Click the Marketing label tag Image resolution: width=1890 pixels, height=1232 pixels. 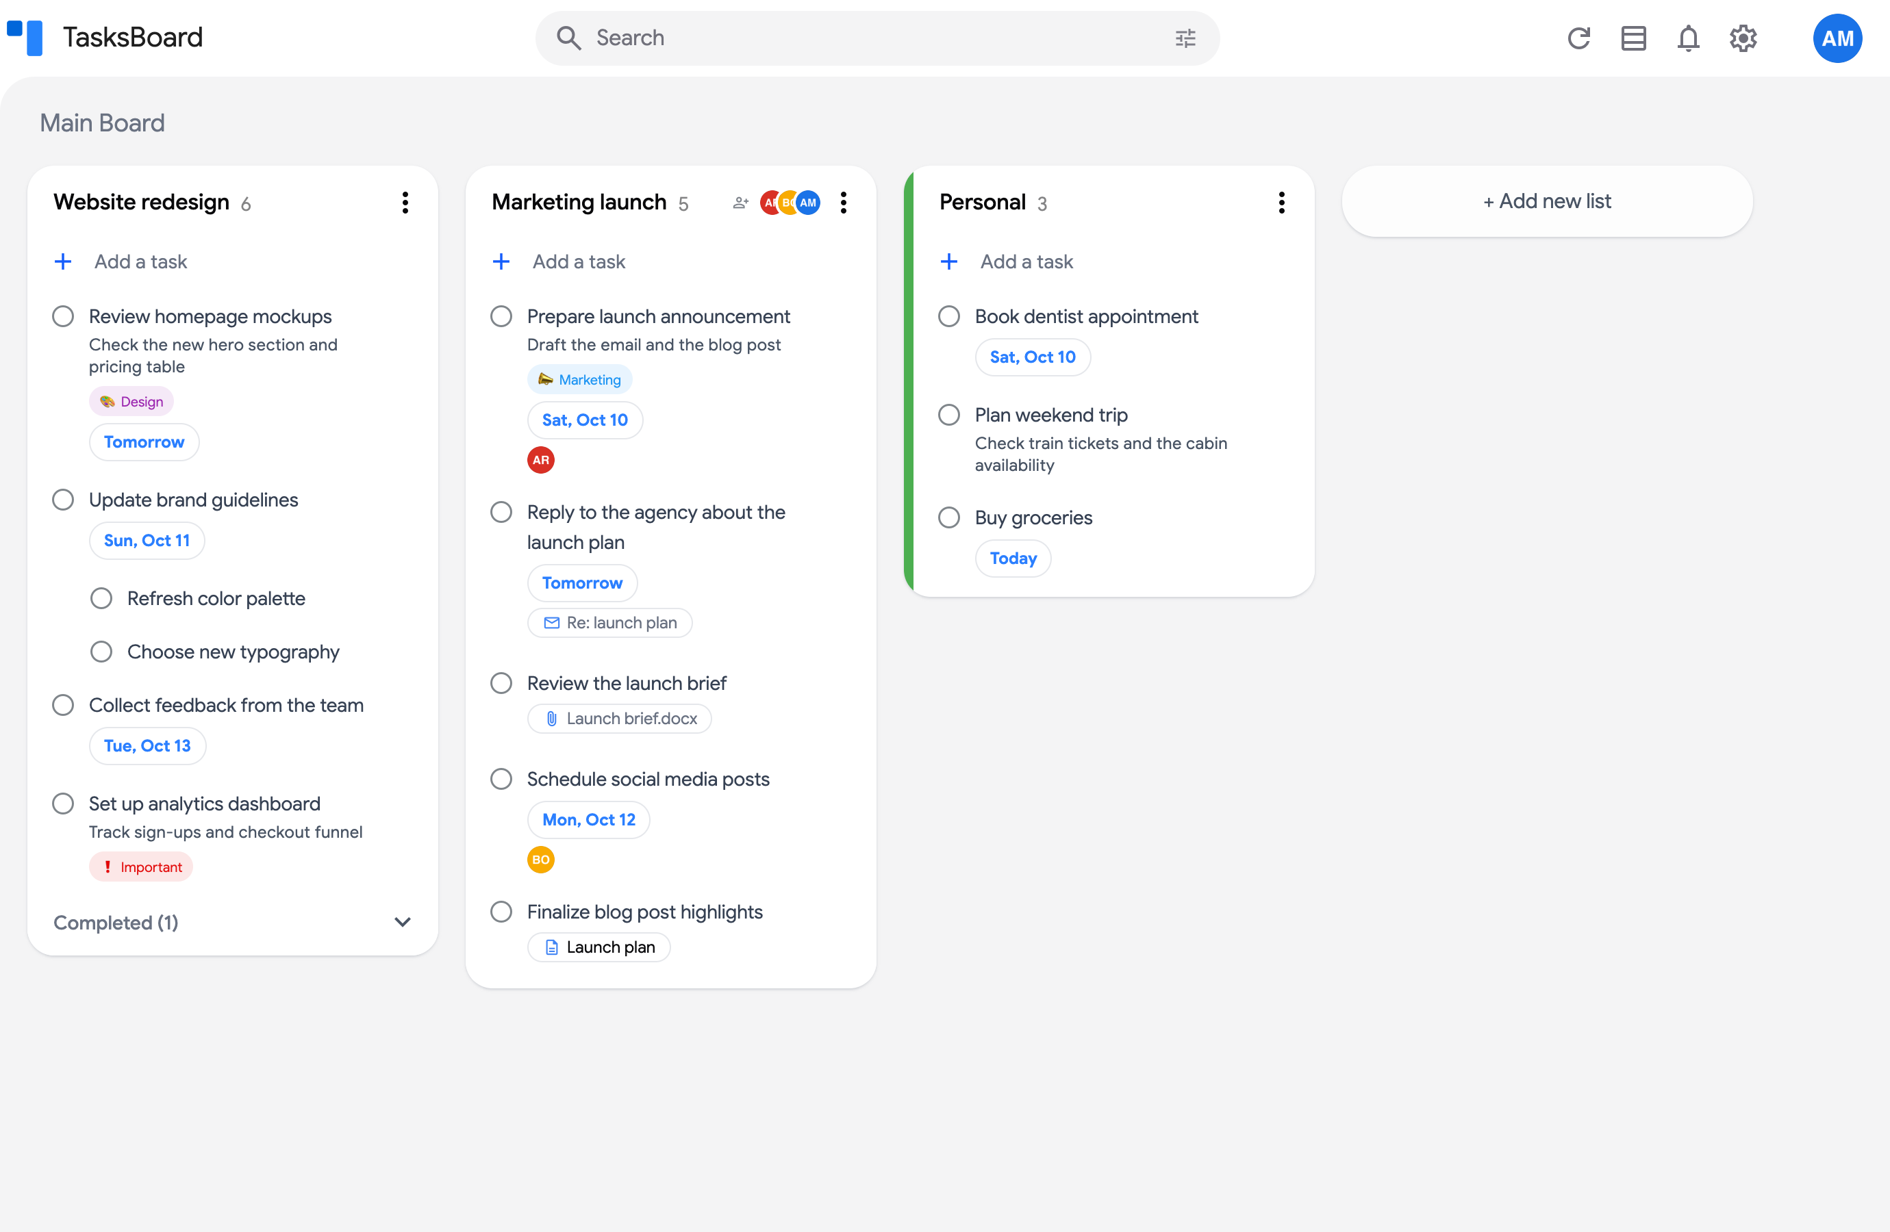[x=580, y=379]
